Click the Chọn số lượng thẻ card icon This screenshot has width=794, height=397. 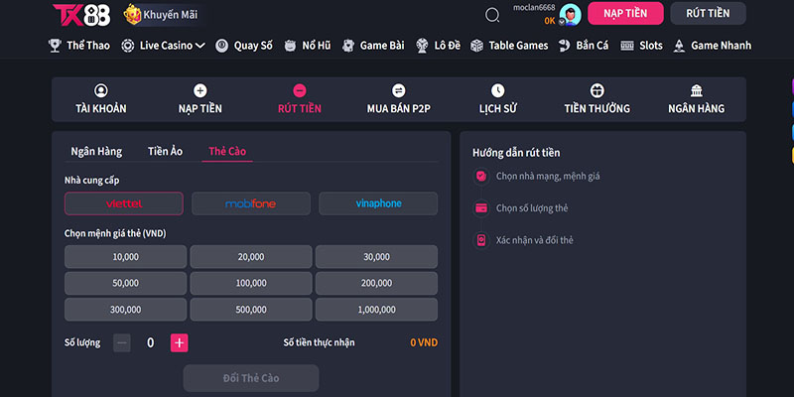click(x=481, y=208)
